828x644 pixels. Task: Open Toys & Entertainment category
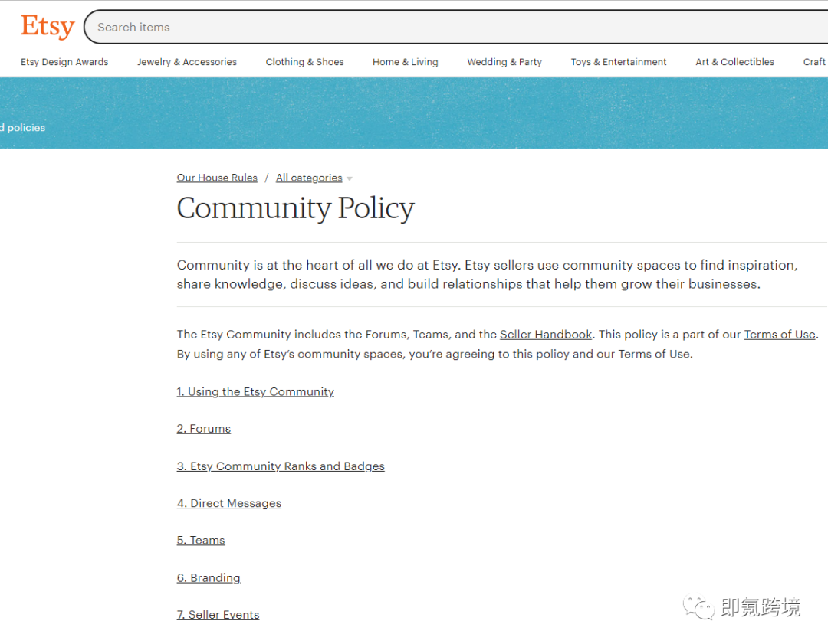pyautogui.click(x=619, y=62)
